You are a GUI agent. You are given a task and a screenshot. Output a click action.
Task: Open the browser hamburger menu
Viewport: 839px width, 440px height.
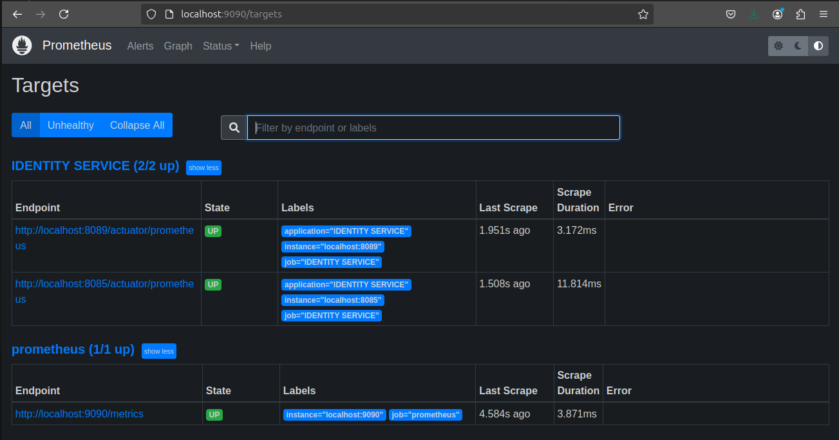point(824,14)
